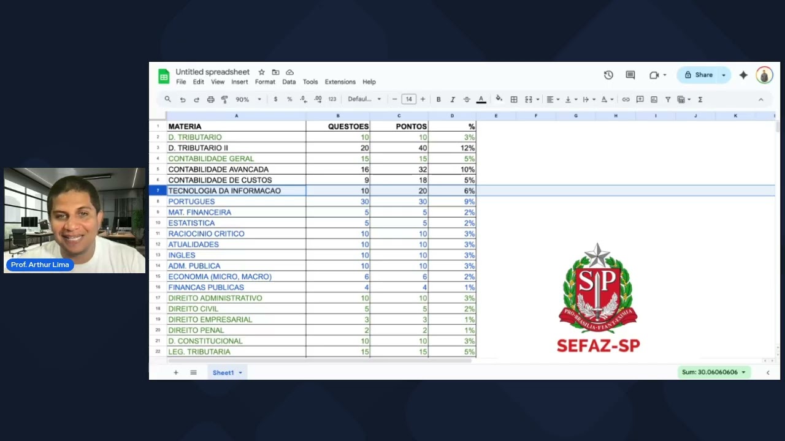Open horizontal align dropdown
This screenshot has width=785, height=441.
pos(553,99)
